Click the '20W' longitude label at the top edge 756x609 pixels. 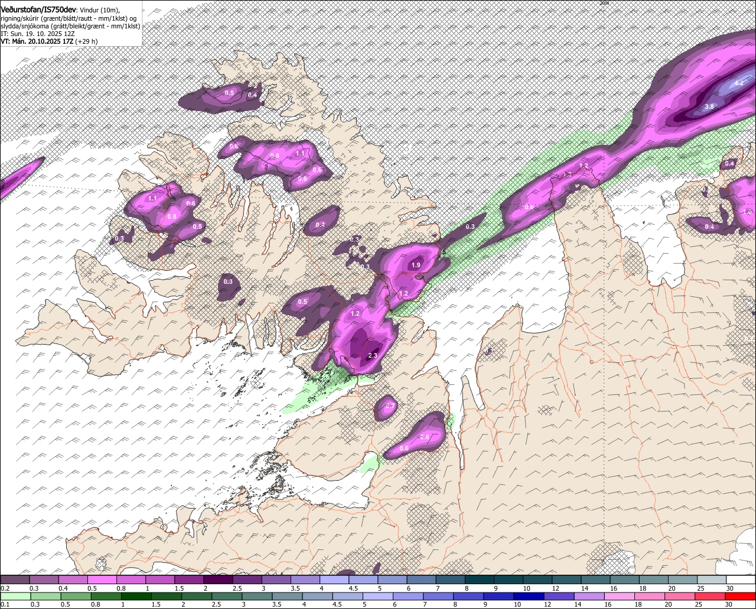coord(604,3)
